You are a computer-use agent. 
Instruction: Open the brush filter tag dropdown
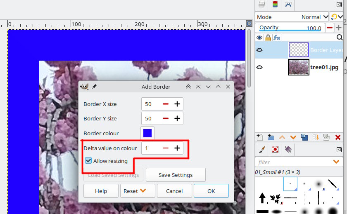[x=336, y=162]
